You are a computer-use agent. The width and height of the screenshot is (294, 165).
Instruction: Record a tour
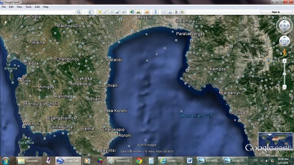tap(124, 12)
